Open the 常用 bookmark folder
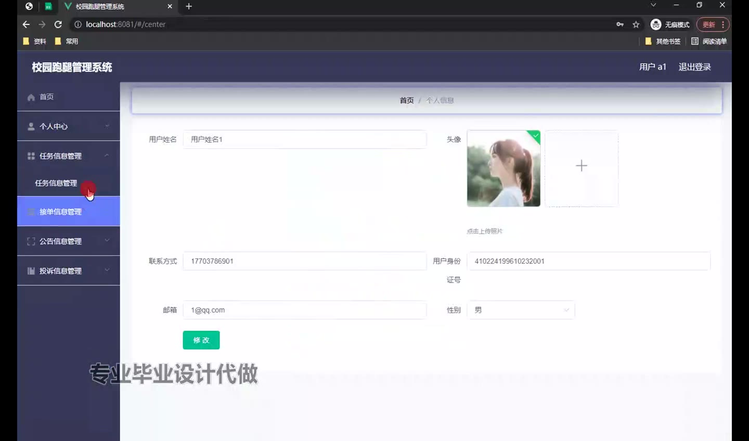Image resolution: width=749 pixels, height=441 pixels. (x=67, y=41)
